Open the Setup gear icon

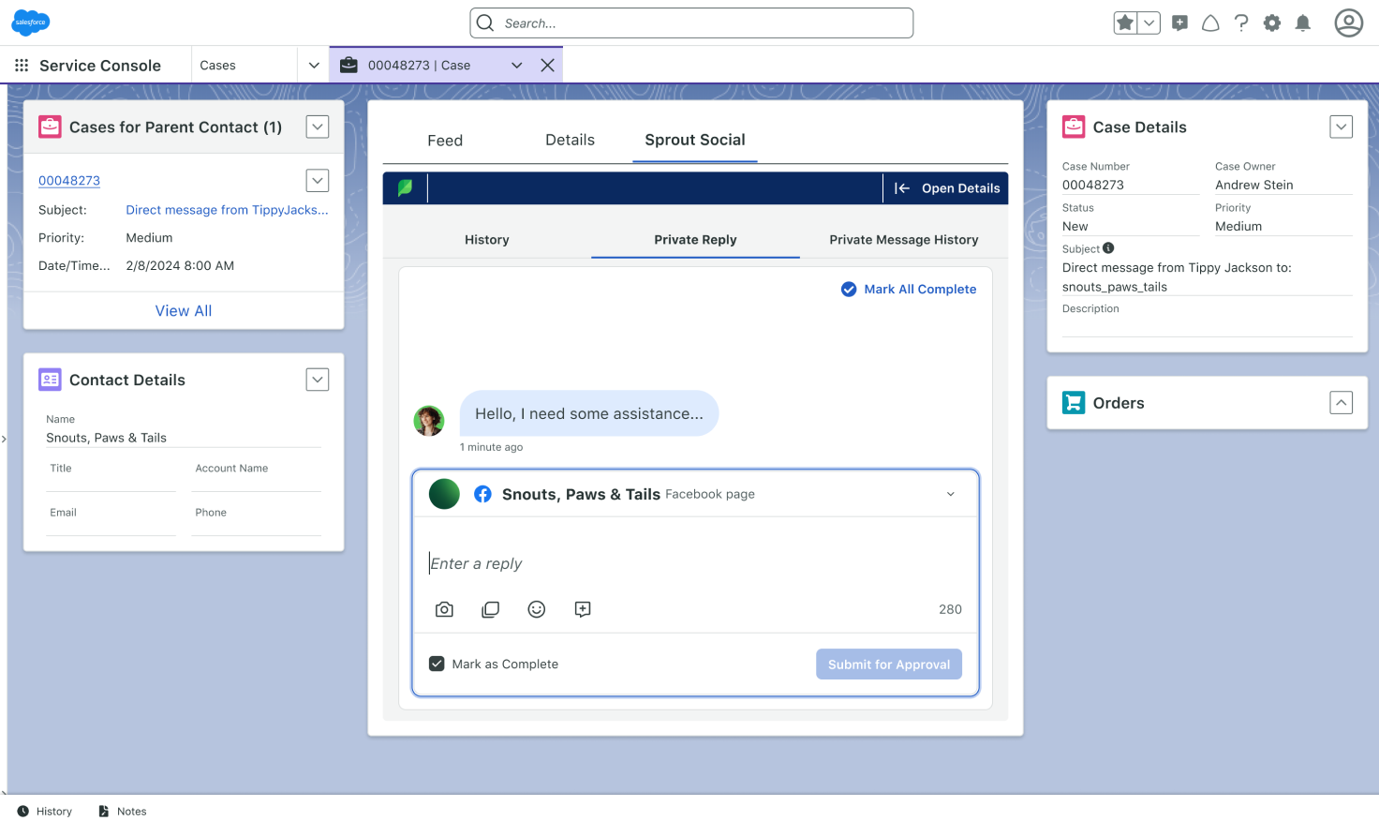(x=1272, y=23)
